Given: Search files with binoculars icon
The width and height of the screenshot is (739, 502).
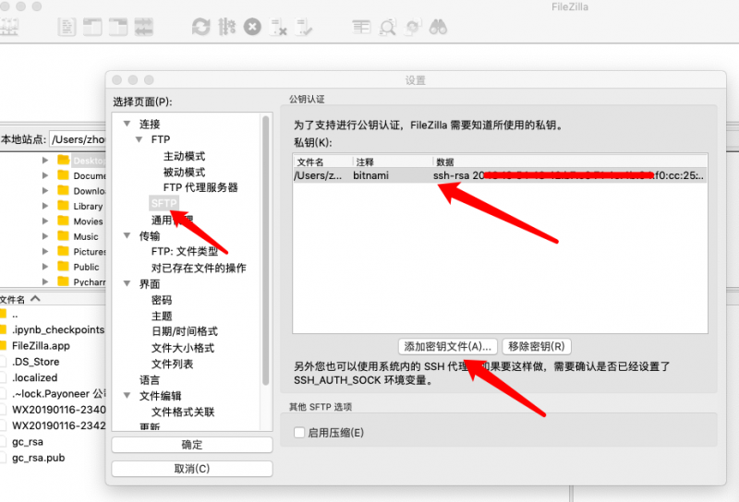Looking at the screenshot, I should (x=438, y=27).
